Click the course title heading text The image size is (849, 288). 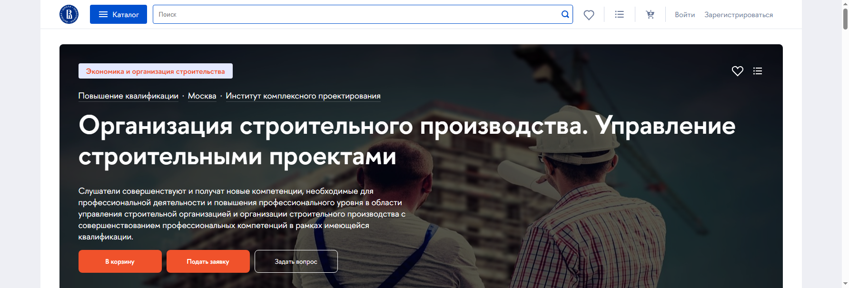pyautogui.click(x=407, y=141)
